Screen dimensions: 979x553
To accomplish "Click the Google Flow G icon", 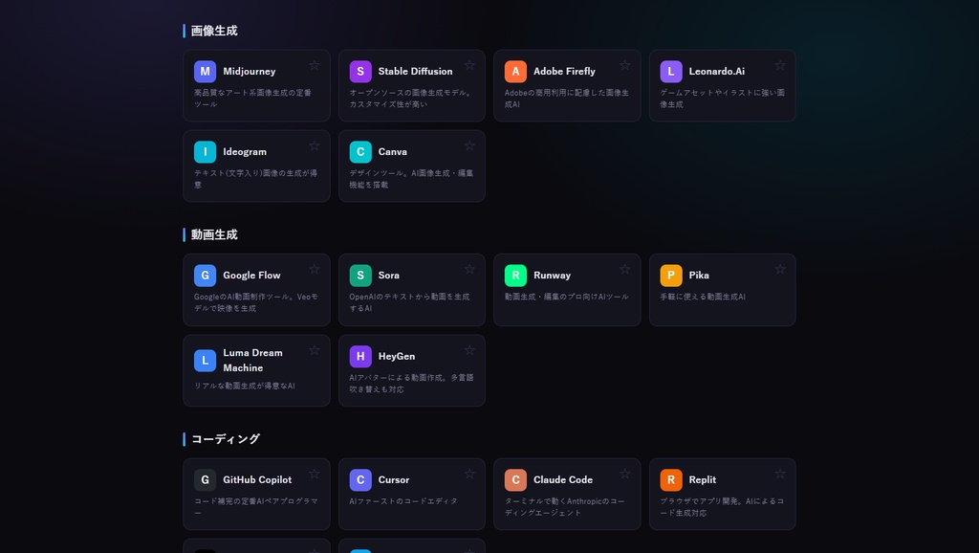I will point(205,276).
